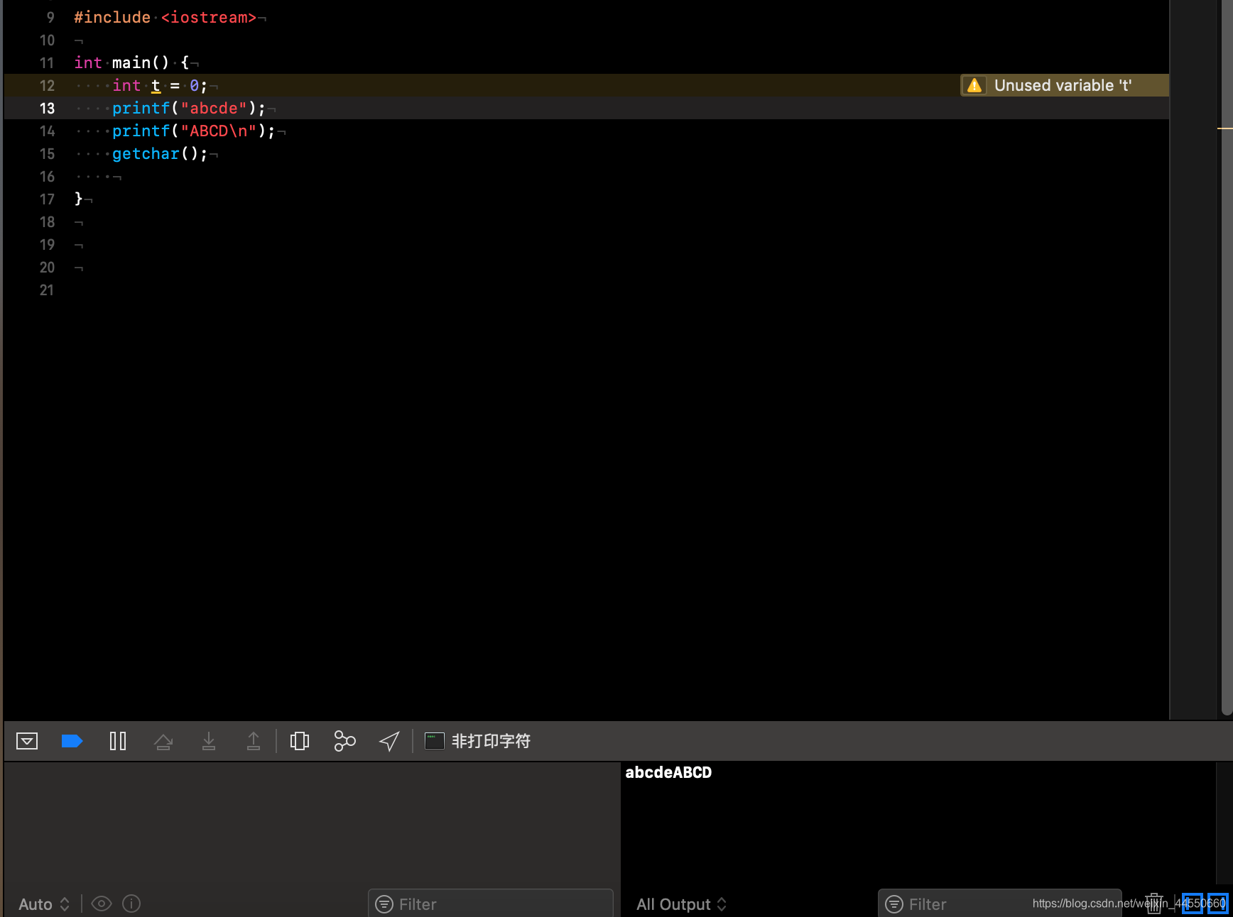Click the Quick Look eye icon
1233x917 pixels.
click(x=102, y=904)
